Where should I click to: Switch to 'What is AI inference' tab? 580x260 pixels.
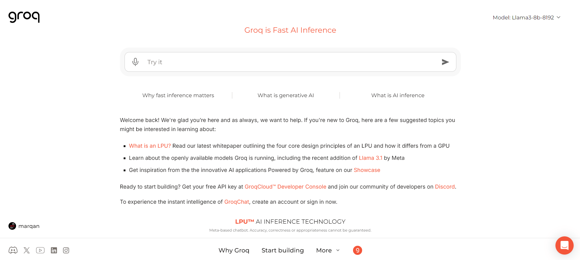[x=398, y=95]
